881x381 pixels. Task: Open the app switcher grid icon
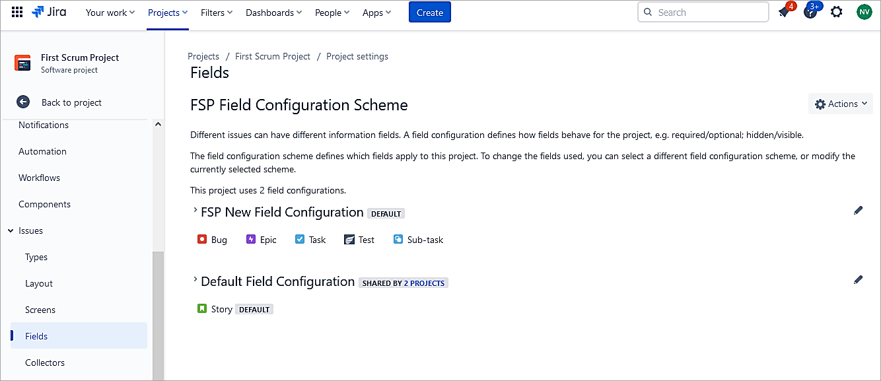[x=17, y=12]
